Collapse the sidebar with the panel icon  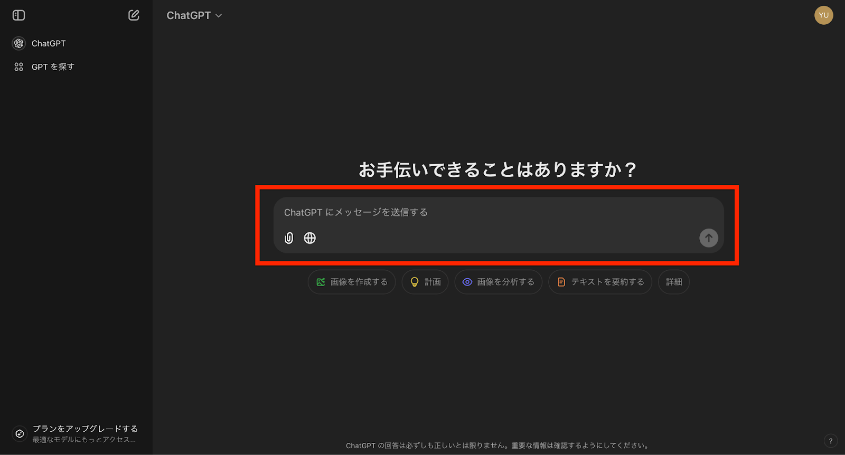(x=19, y=15)
